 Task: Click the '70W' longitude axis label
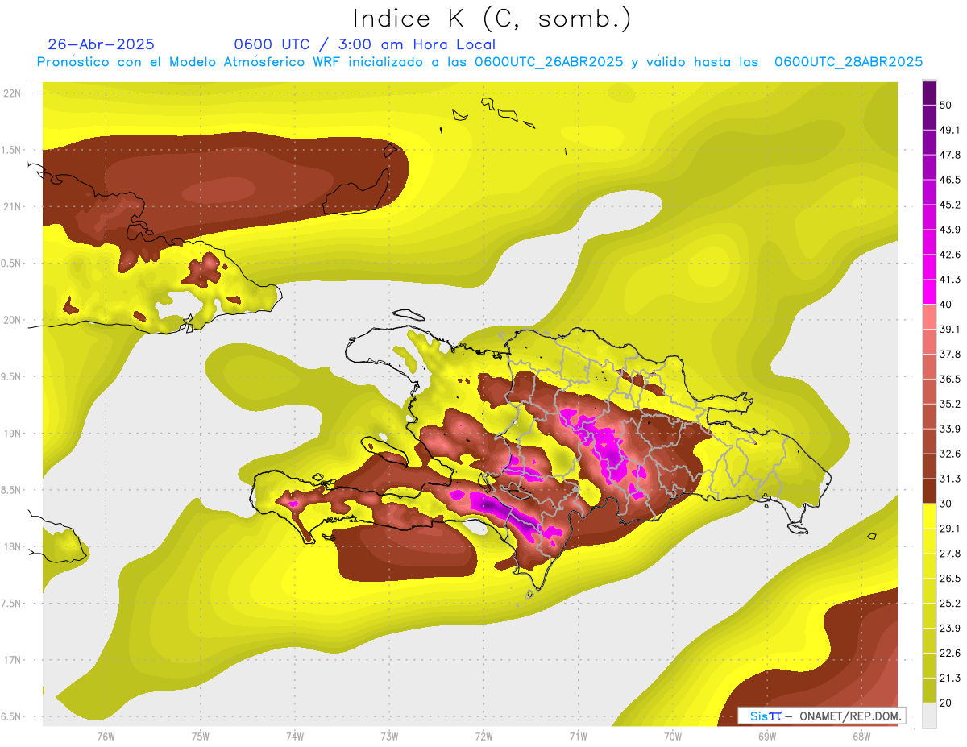(672, 736)
